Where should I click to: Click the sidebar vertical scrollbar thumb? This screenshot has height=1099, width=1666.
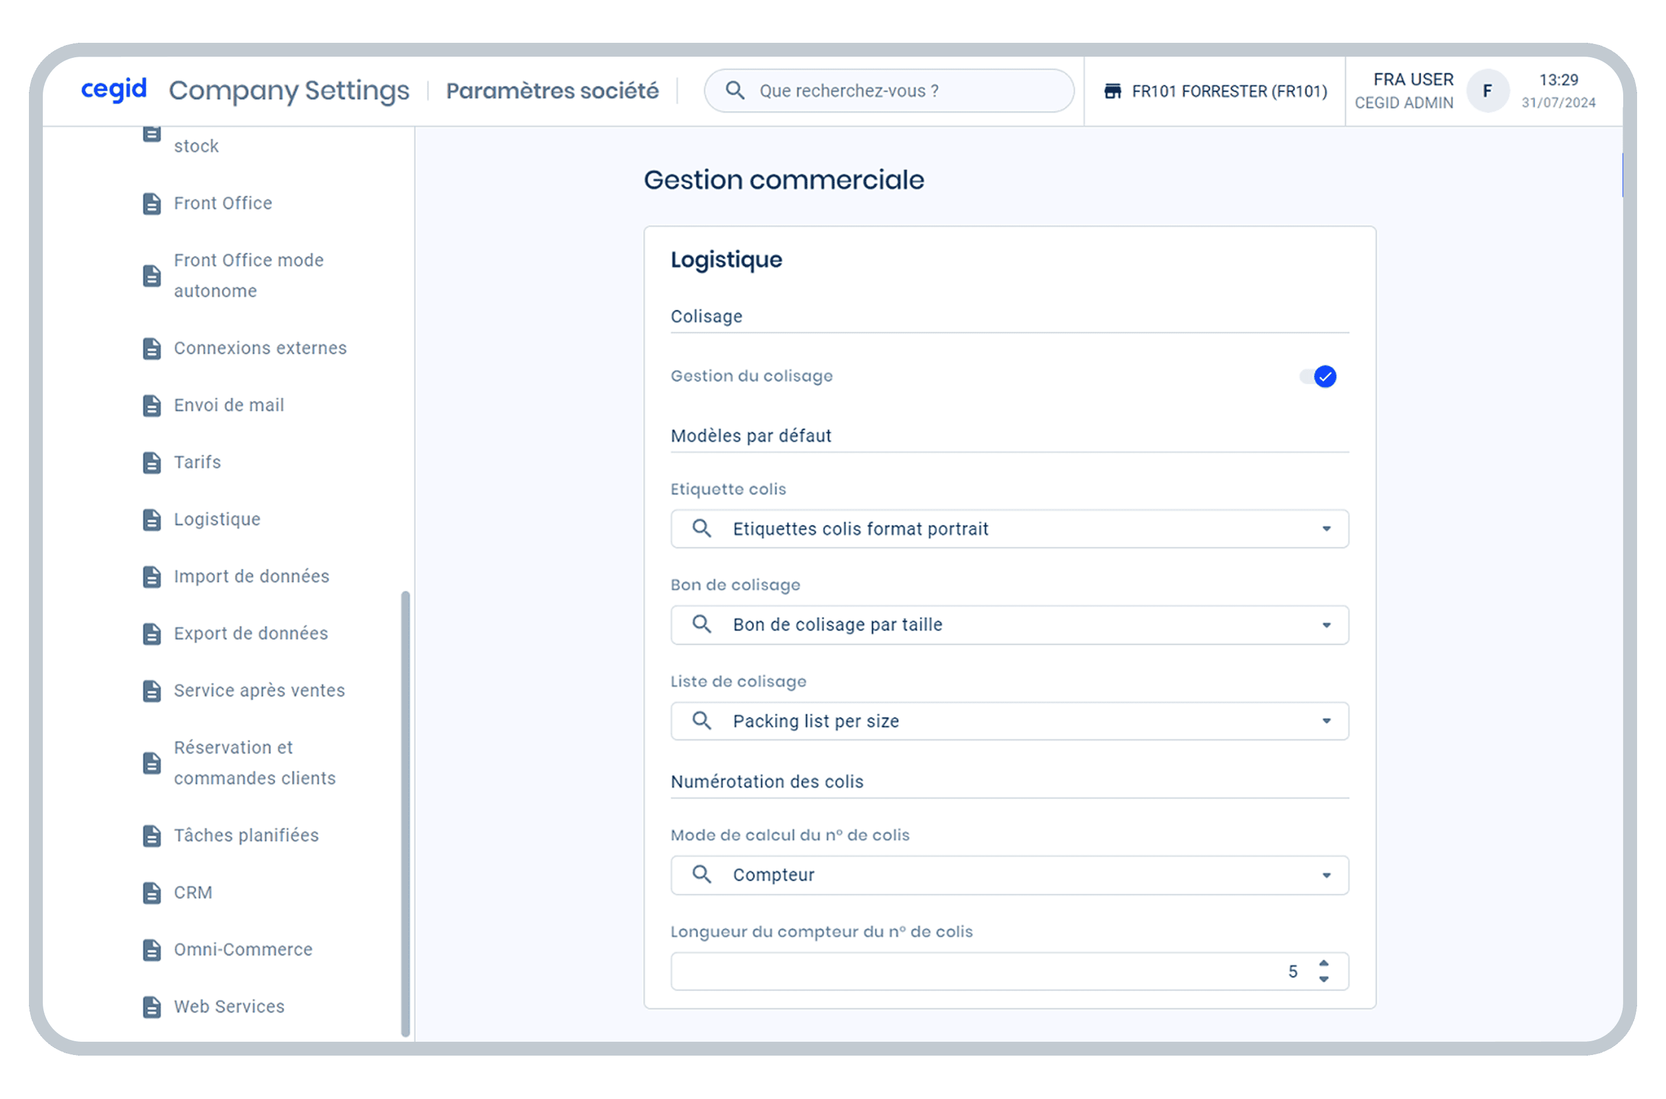tap(406, 815)
